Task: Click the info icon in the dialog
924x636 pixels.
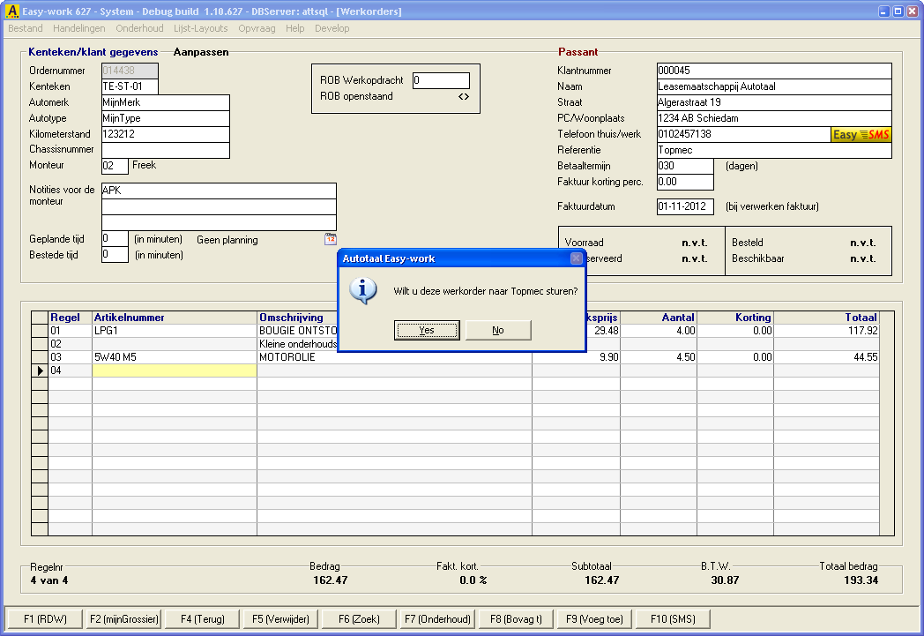Action: coord(363,291)
